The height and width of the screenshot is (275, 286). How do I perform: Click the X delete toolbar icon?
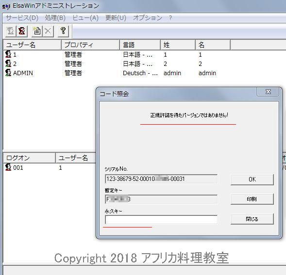(x=48, y=31)
